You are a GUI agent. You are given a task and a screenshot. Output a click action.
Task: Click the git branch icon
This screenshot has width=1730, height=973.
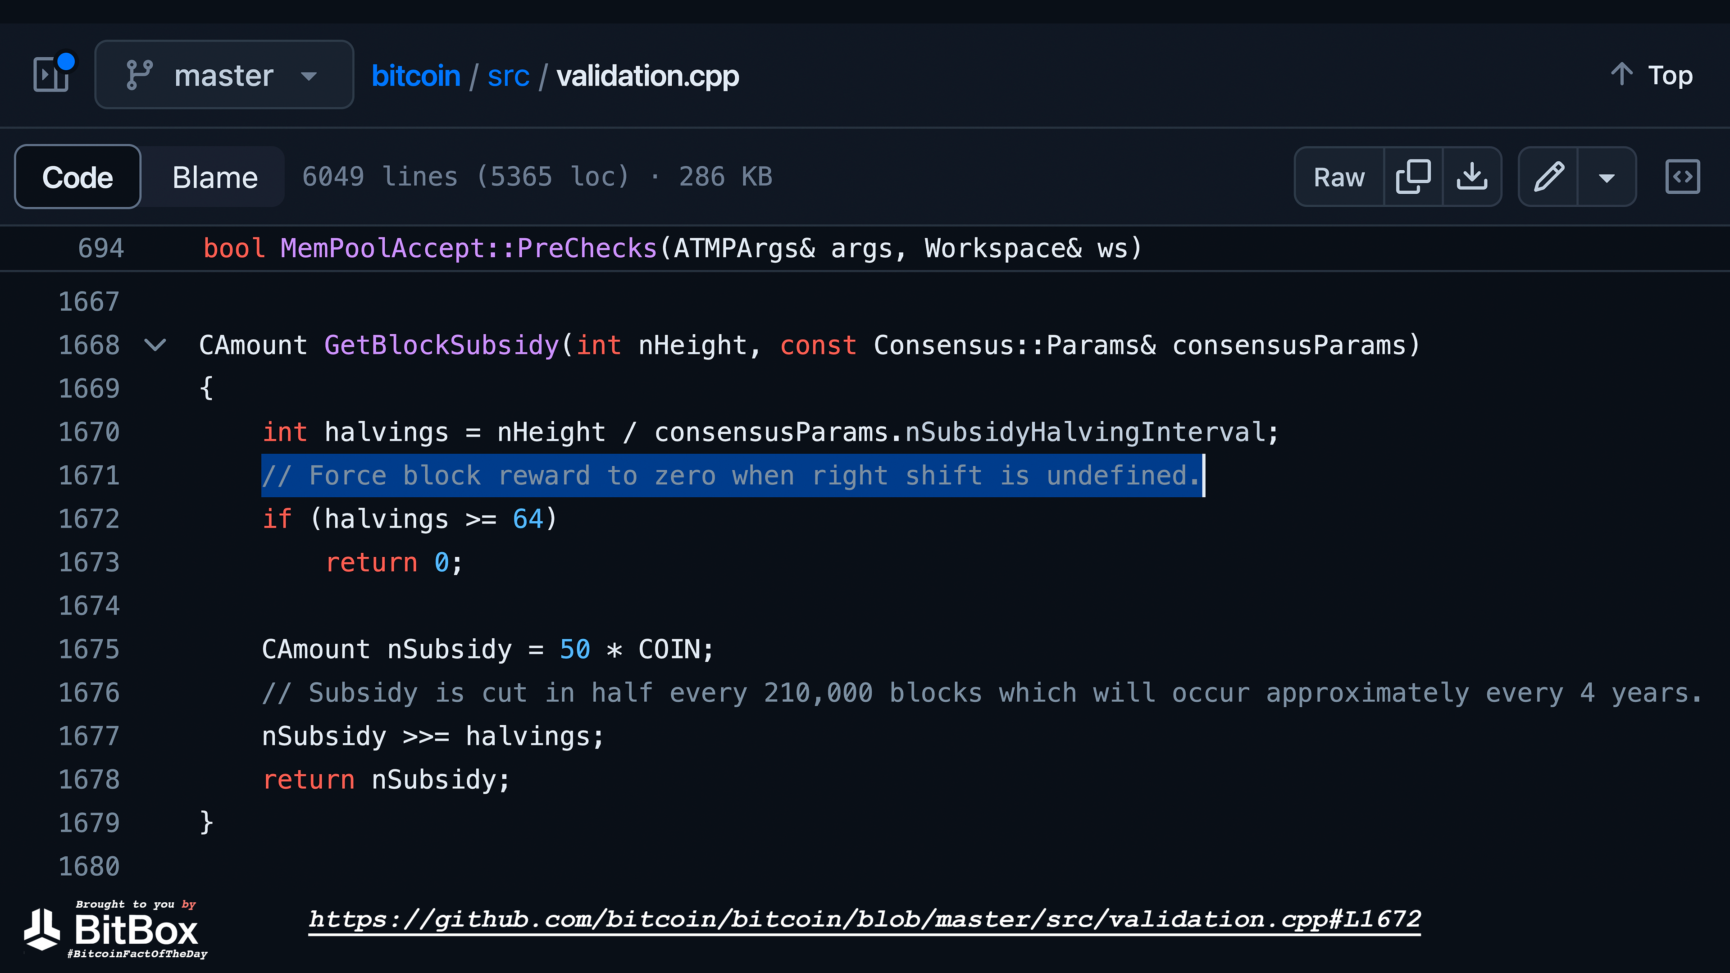pos(140,74)
